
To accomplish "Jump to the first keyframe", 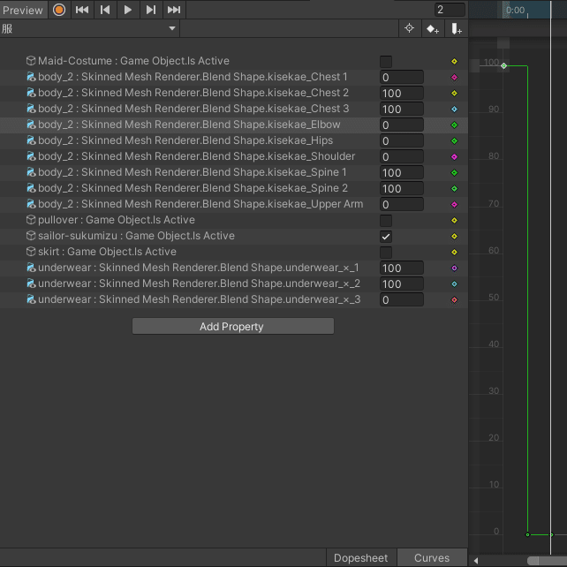I will click(82, 10).
